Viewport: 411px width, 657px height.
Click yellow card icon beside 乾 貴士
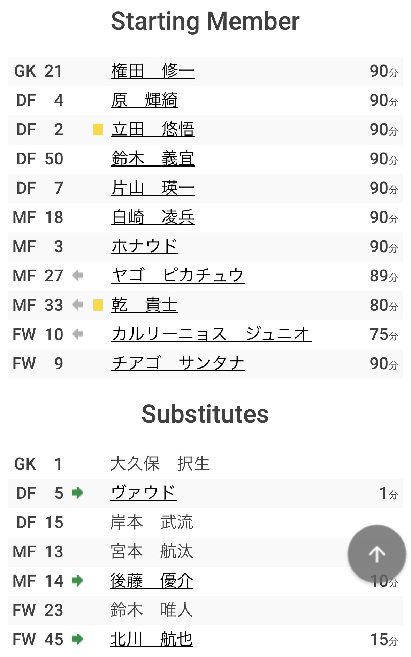click(98, 305)
